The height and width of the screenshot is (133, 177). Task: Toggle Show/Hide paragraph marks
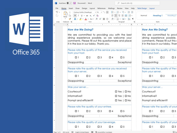click(133, 19)
